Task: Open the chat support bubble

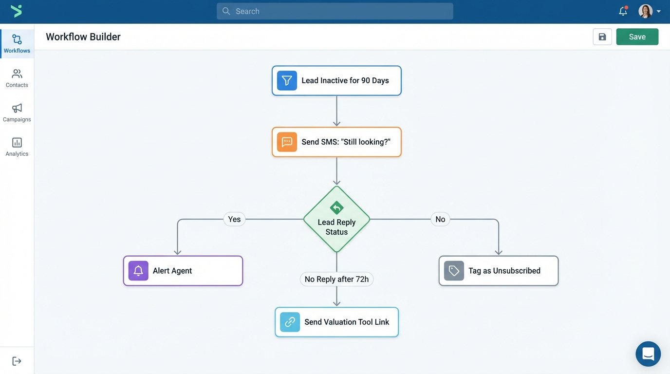Action: 648,354
